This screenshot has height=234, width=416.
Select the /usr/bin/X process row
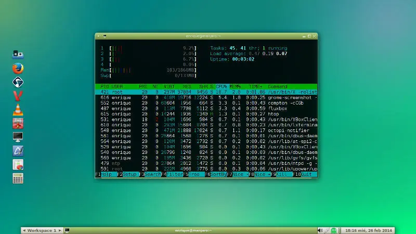[206, 92]
